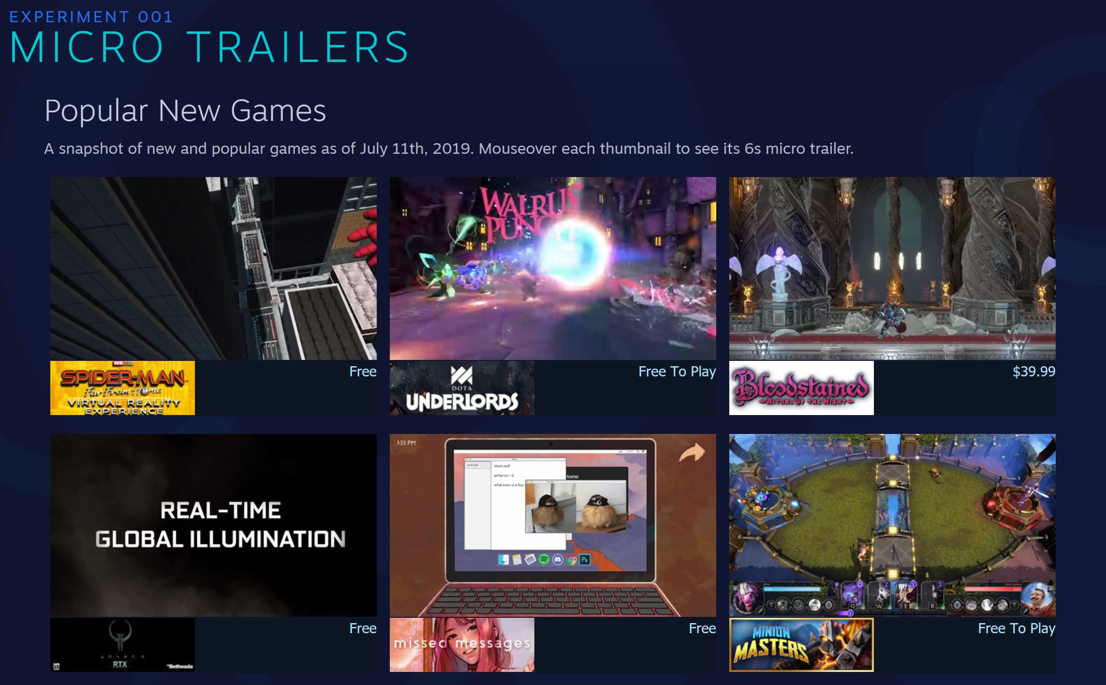
Task: Click the Free price beside missed messages
Action: pyautogui.click(x=702, y=628)
